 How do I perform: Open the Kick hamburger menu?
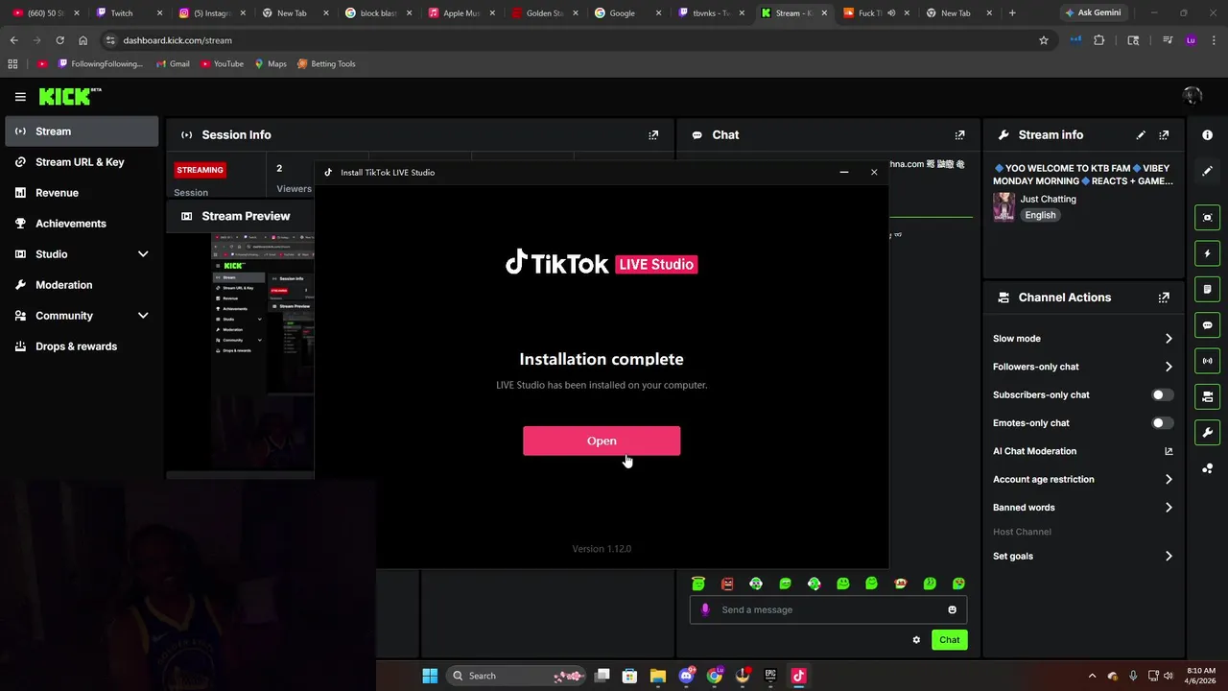click(x=20, y=96)
